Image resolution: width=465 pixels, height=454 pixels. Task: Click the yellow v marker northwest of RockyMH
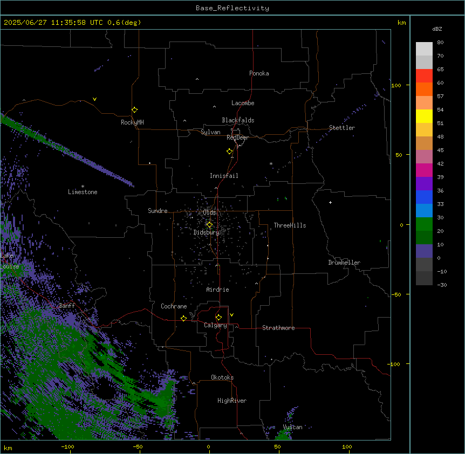click(x=94, y=99)
